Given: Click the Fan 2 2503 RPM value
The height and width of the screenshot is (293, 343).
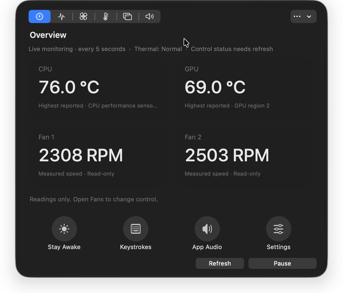Looking at the screenshot, I should (227, 155).
